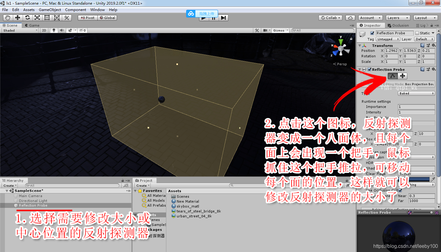Open the scene camera settings icon

266,30
